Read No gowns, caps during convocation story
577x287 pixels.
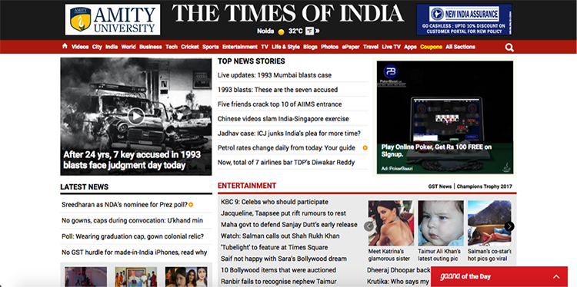132,220
